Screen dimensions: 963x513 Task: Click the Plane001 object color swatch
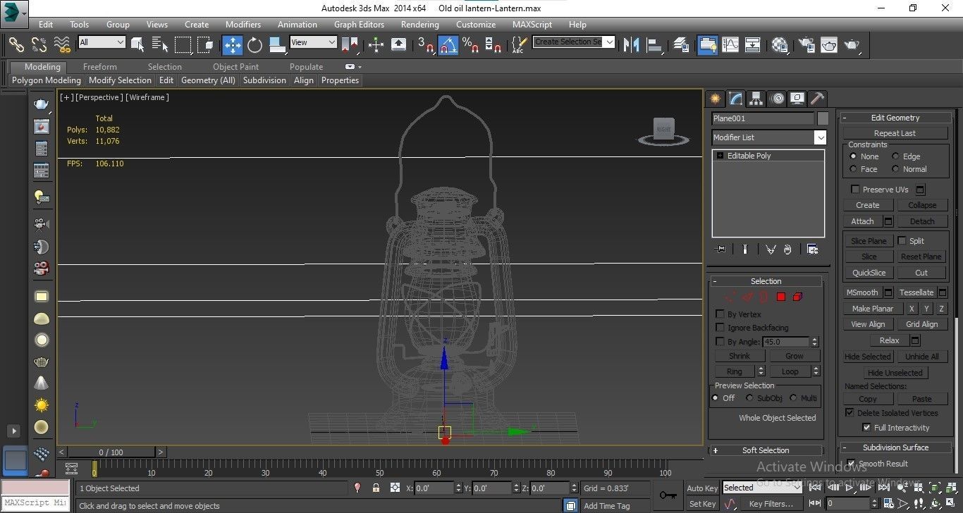coord(823,118)
